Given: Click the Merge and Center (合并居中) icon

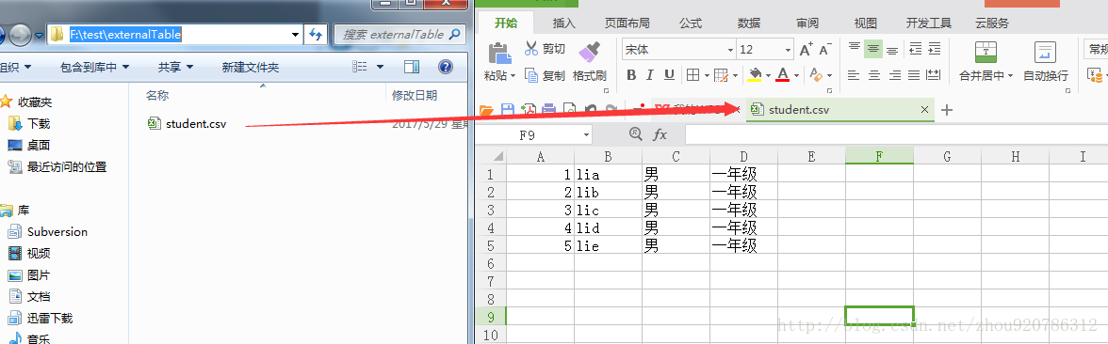Looking at the screenshot, I should click(986, 52).
